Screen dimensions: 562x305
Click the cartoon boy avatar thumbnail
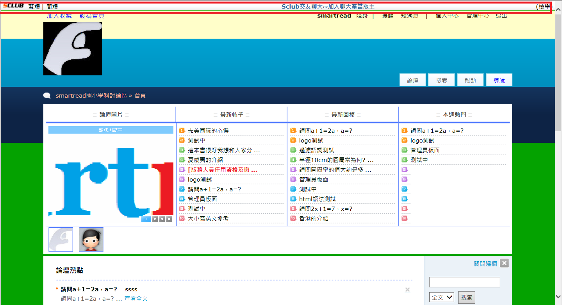tap(91, 239)
